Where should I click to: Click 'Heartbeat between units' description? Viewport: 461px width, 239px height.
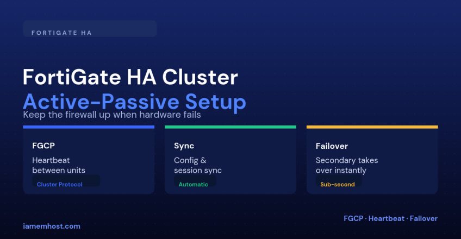pos(59,165)
